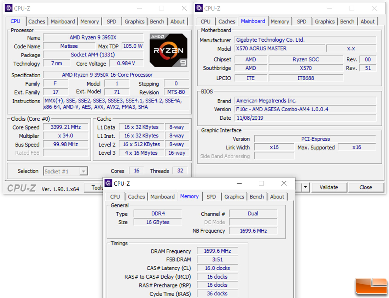
Task: Select Memory tab in the Mainboard window
Action: coord(280,22)
